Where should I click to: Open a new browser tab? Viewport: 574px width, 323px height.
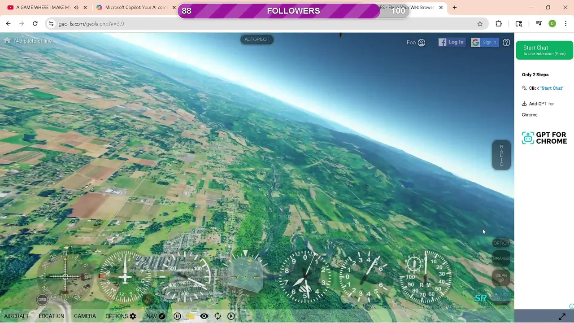[455, 8]
